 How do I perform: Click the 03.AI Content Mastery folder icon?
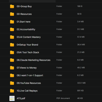pyautogui.click(x=12, y=37)
